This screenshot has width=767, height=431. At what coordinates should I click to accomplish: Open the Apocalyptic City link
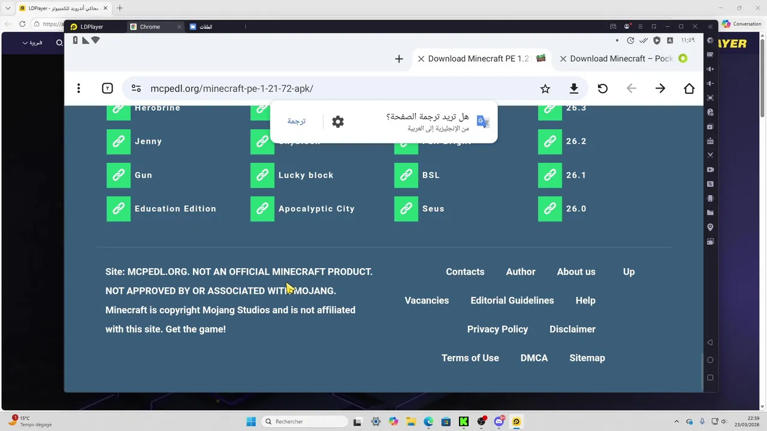pos(316,208)
